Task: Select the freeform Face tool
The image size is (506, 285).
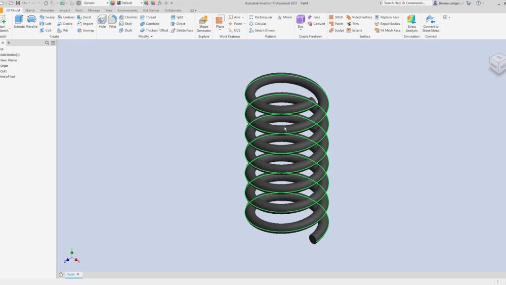Action: click(314, 17)
